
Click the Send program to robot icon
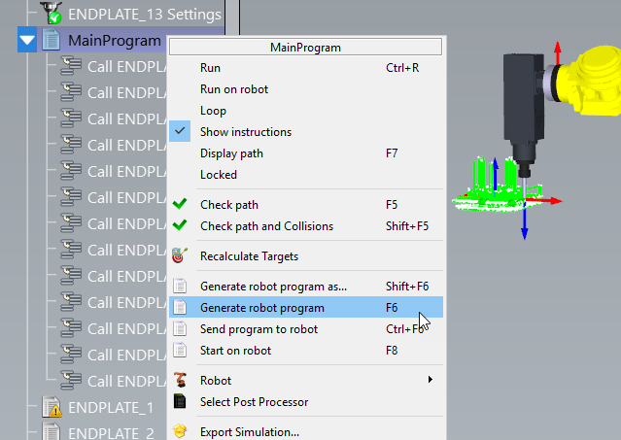pyautogui.click(x=180, y=329)
